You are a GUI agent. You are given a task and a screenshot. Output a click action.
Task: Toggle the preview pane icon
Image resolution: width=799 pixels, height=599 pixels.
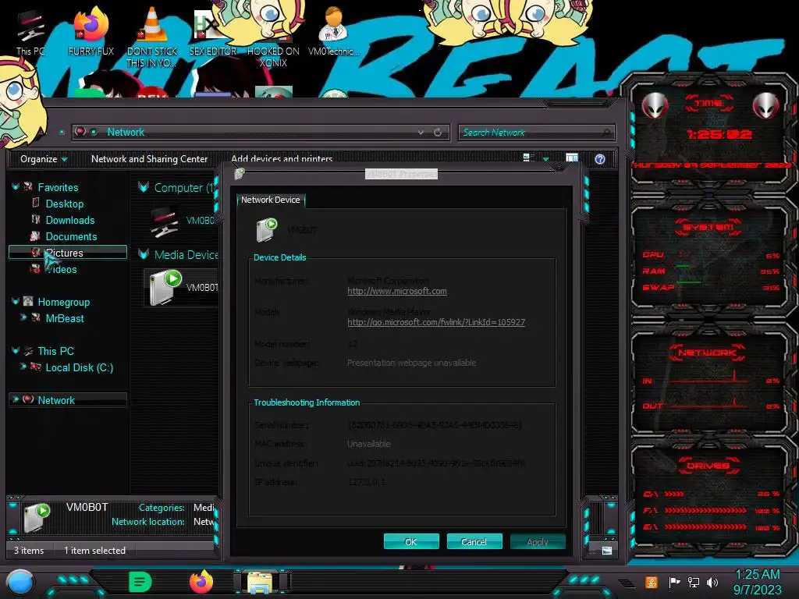click(572, 158)
